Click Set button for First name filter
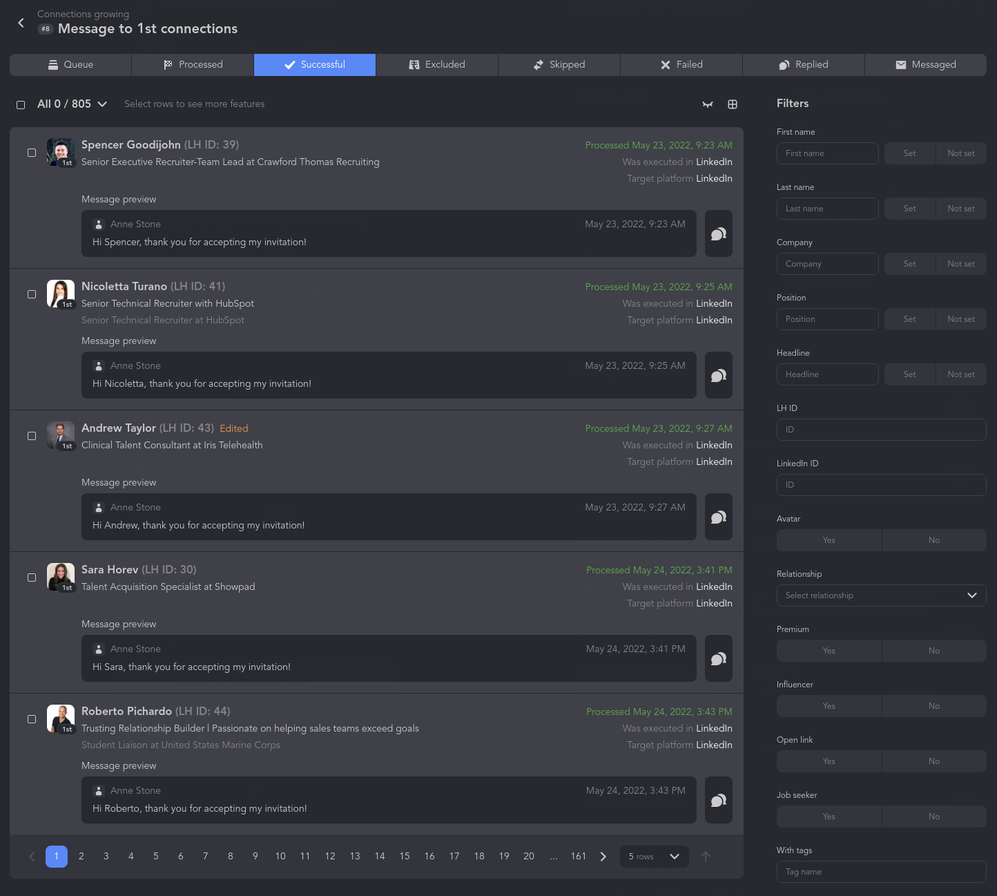 (910, 153)
